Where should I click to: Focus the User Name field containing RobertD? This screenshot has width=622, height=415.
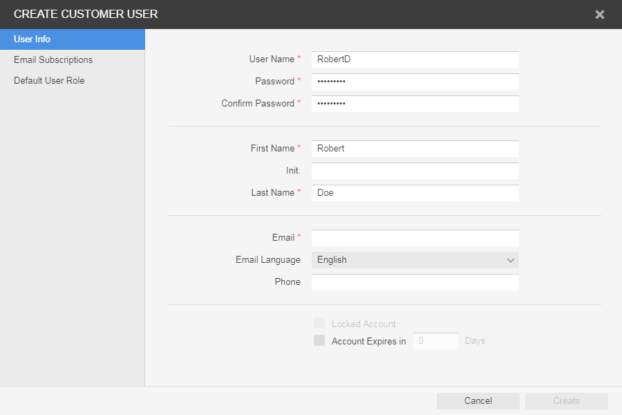click(415, 59)
